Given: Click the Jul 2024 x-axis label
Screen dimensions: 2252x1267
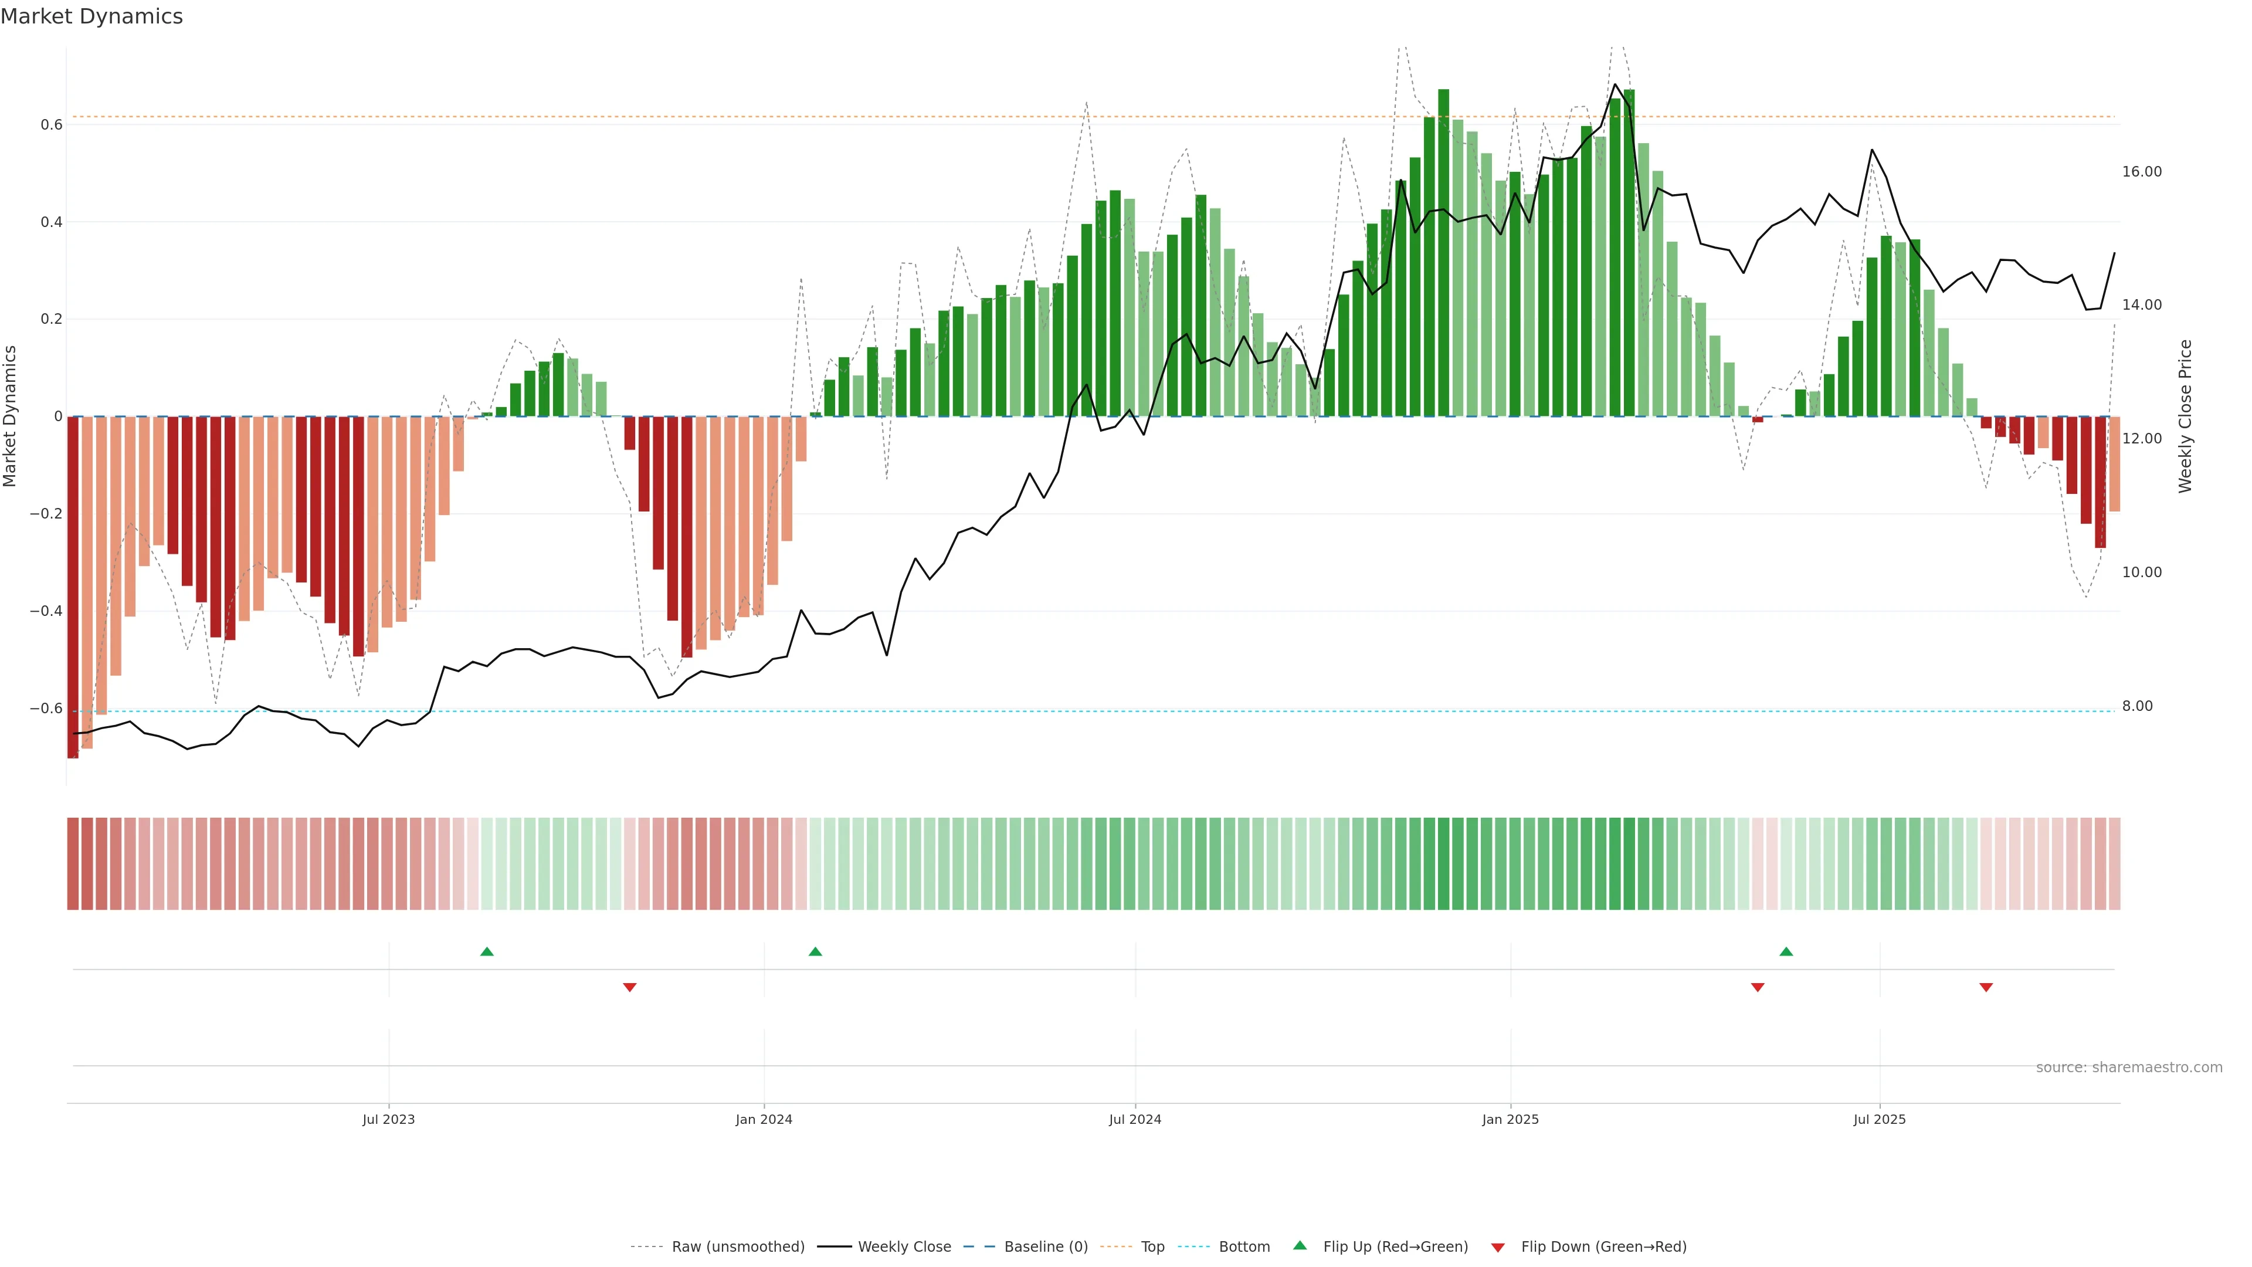Looking at the screenshot, I should (1135, 1119).
